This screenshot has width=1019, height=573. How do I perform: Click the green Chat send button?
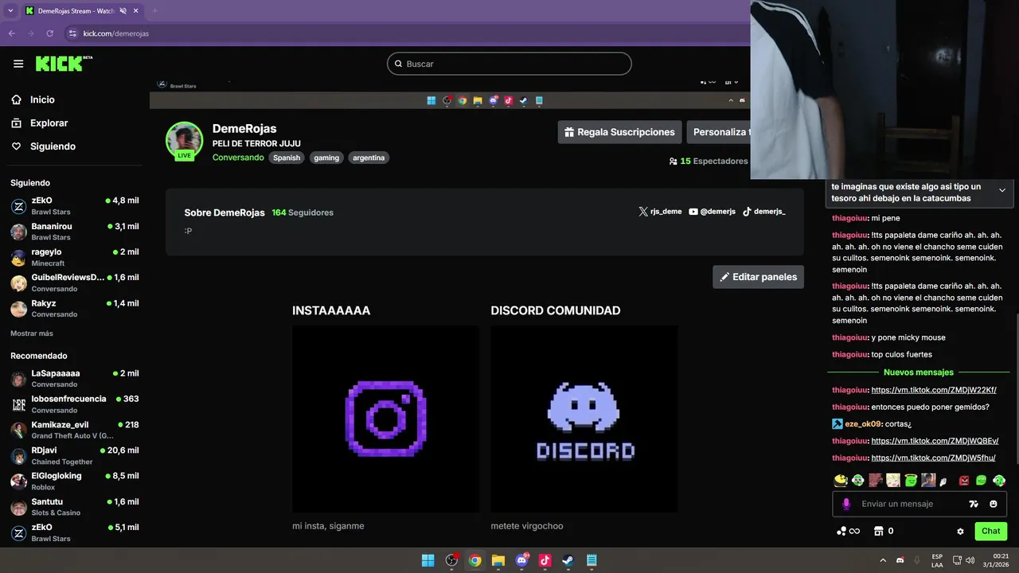click(x=990, y=531)
